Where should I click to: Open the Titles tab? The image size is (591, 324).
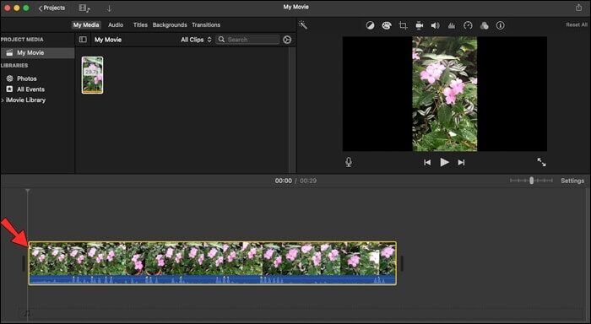140,24
